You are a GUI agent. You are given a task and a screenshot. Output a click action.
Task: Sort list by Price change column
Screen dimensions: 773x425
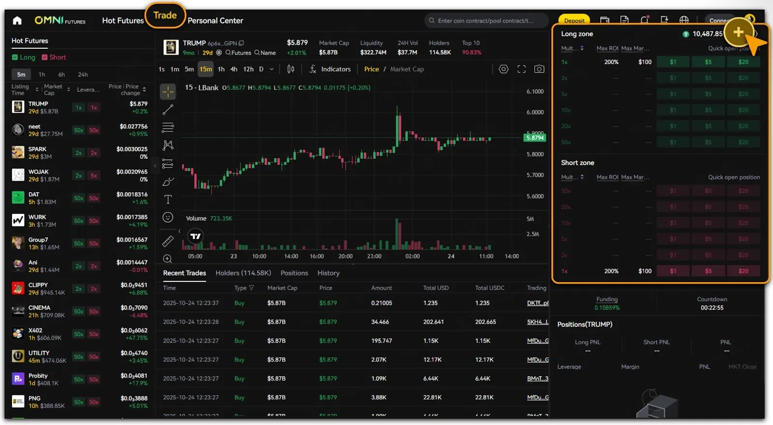coord(144,89)
